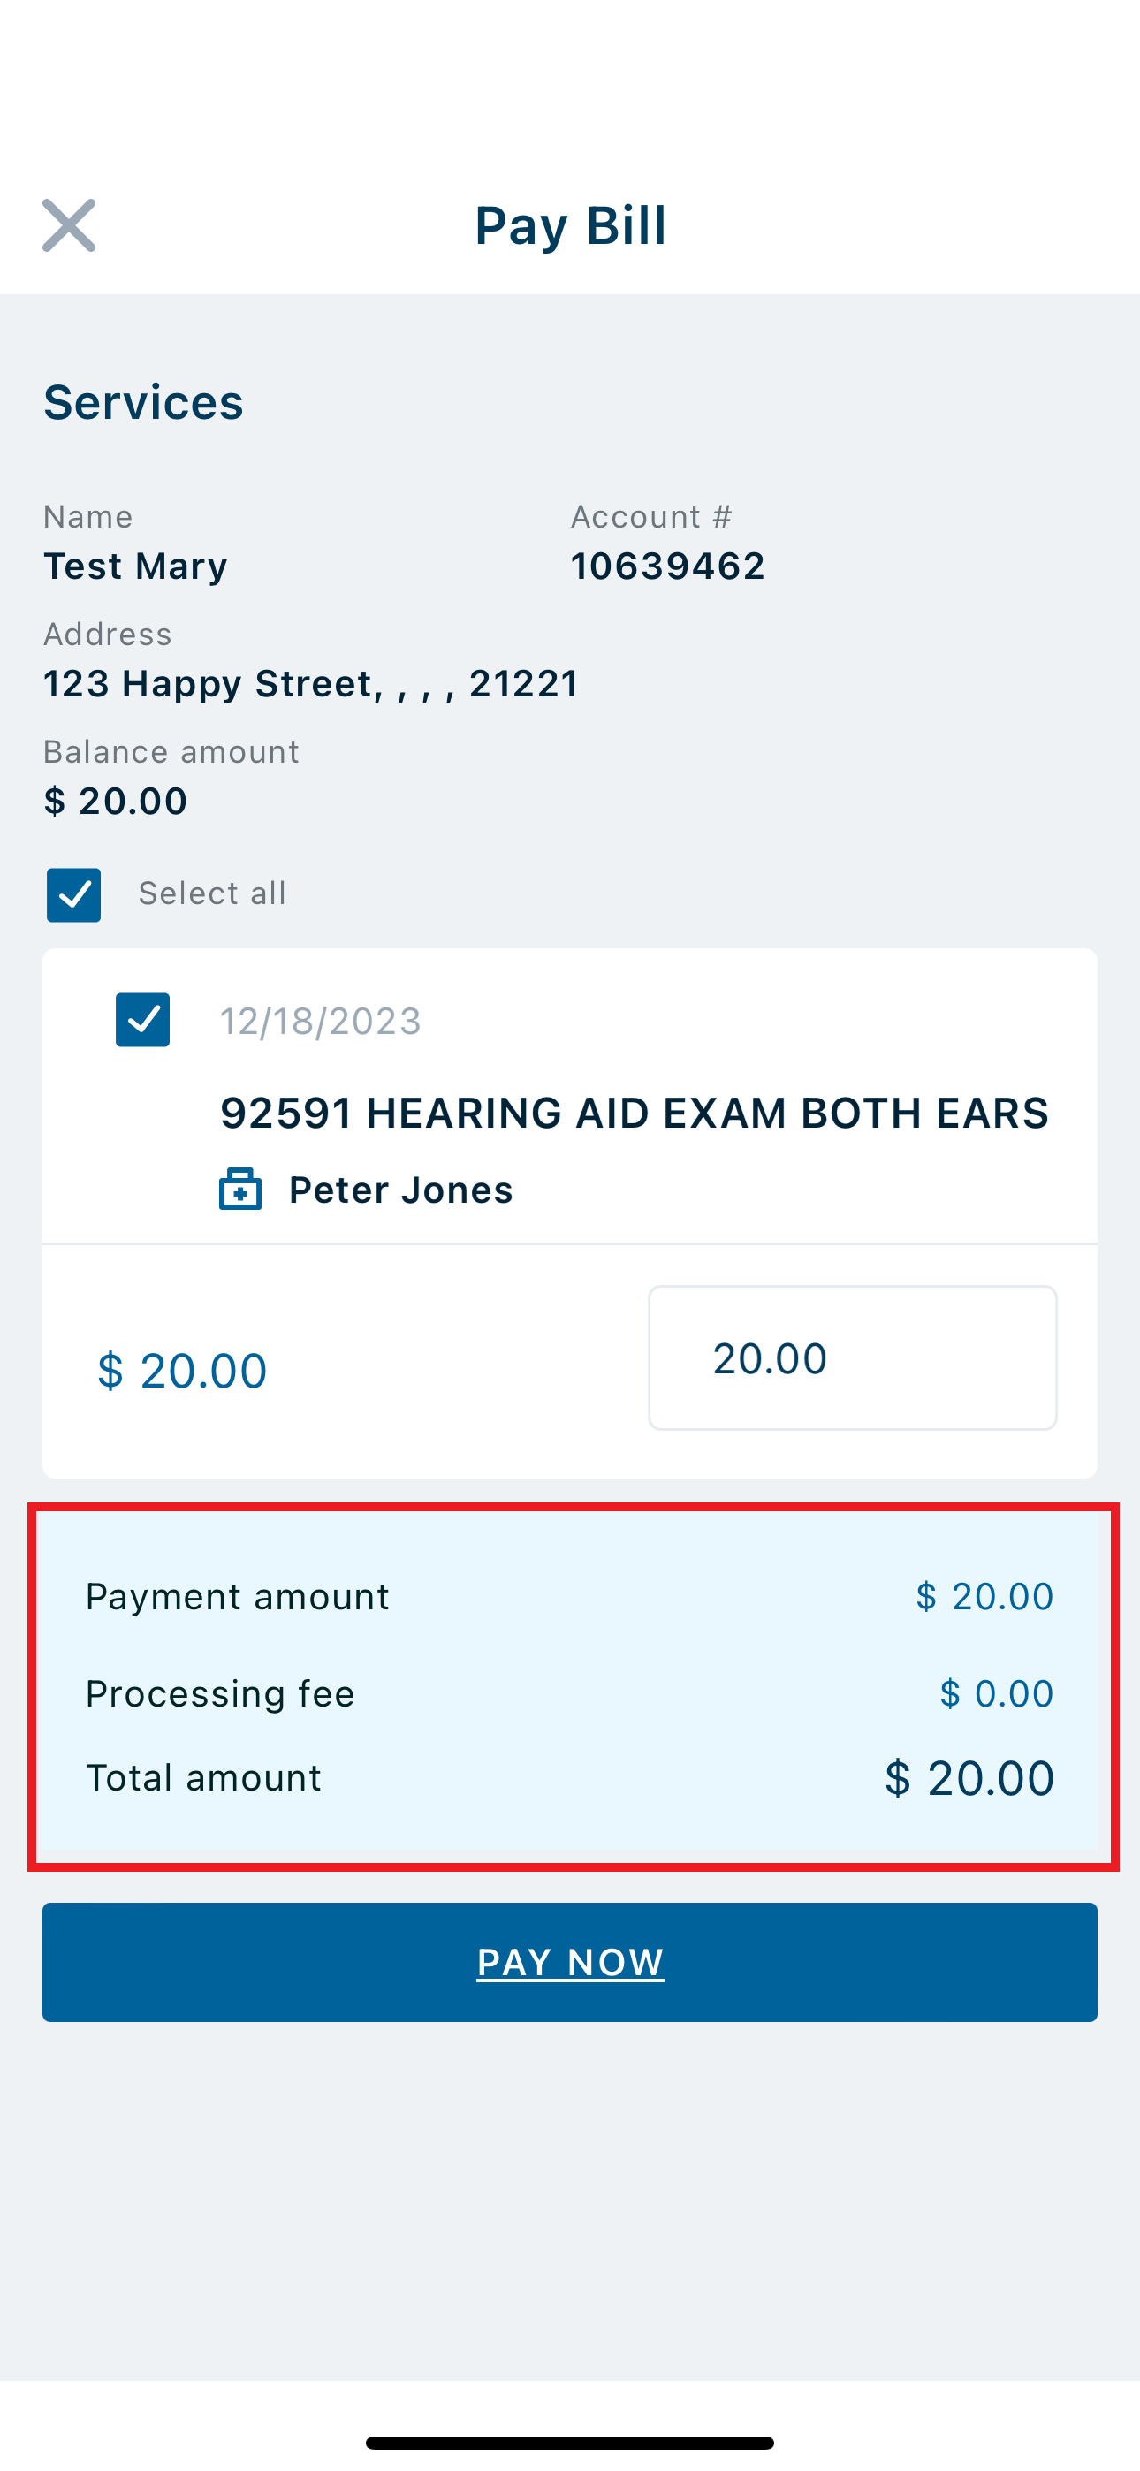Image resolution: width=1140 pixels, height=2471 pixels.
Task: Click the Payment amount summary row
Action: [570, 1596]
